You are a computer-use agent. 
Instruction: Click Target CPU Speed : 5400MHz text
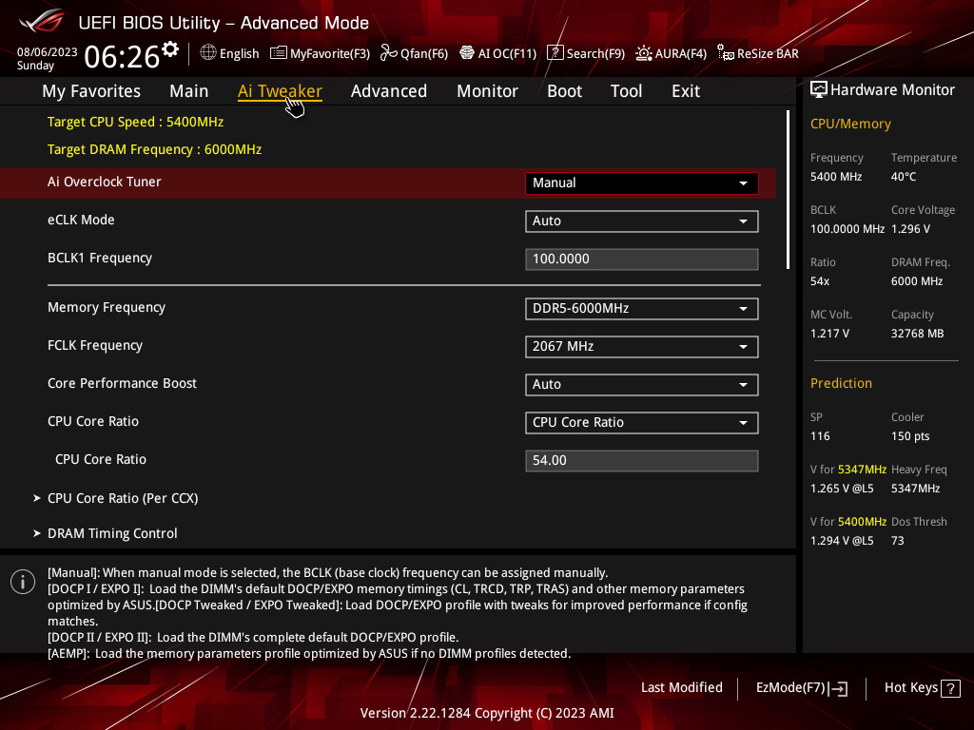(135, 122)
